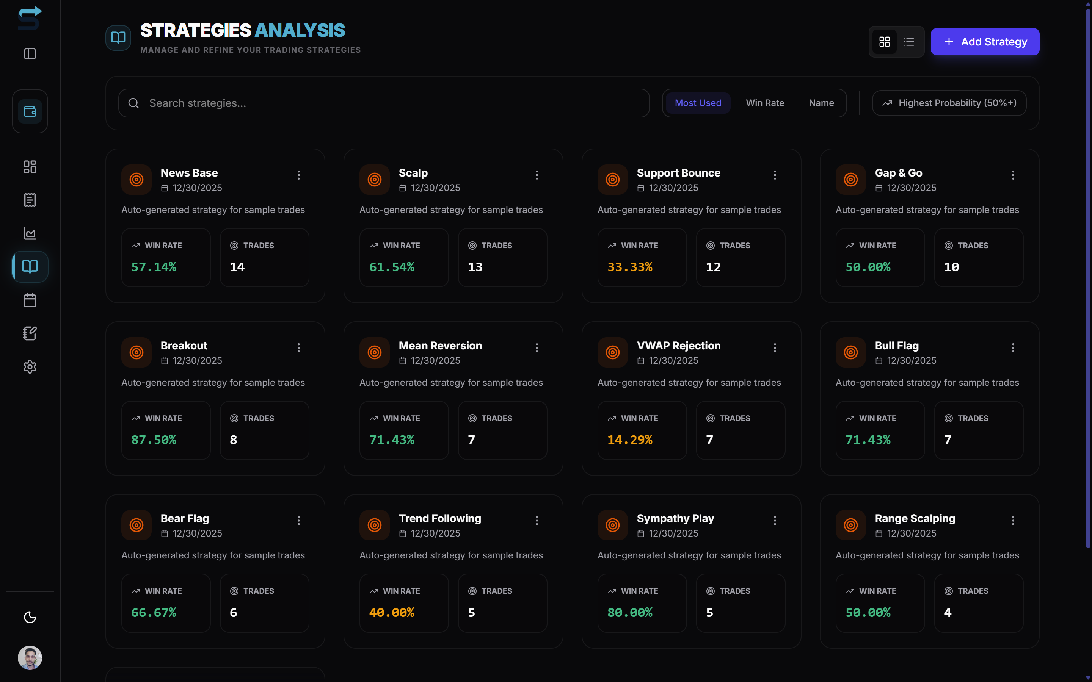Enable Highest Probability (50%+) filter
The width and height of the screenshot is (1092, 682).
click(949, 103)
